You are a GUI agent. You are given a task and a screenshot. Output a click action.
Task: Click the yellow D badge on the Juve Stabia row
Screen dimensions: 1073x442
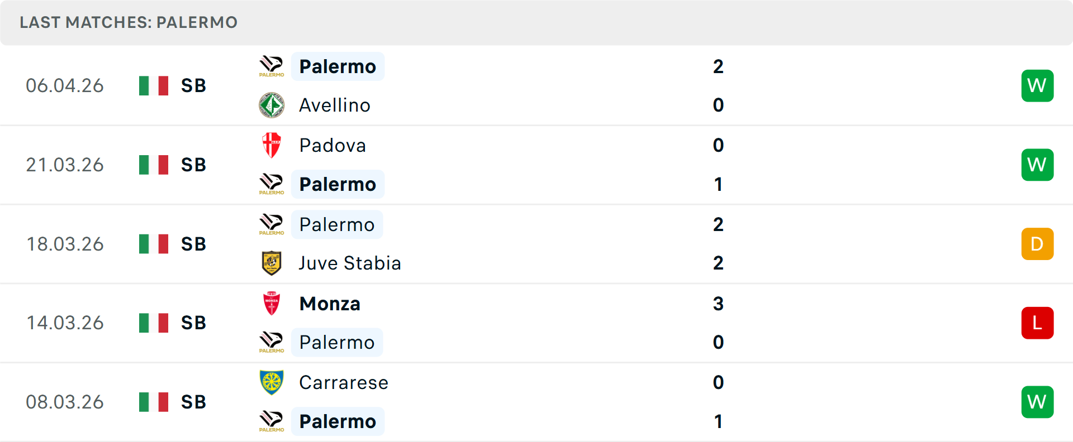[1037, 244]
